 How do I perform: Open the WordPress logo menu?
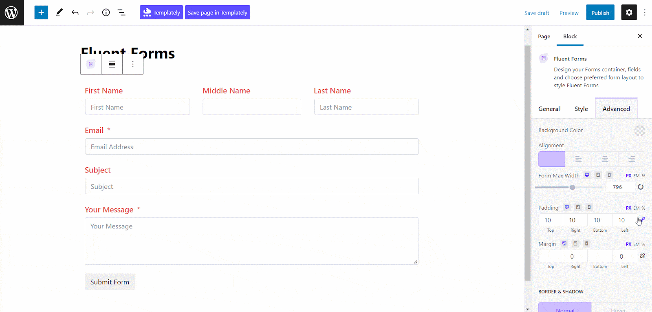[x=12, y=13]
